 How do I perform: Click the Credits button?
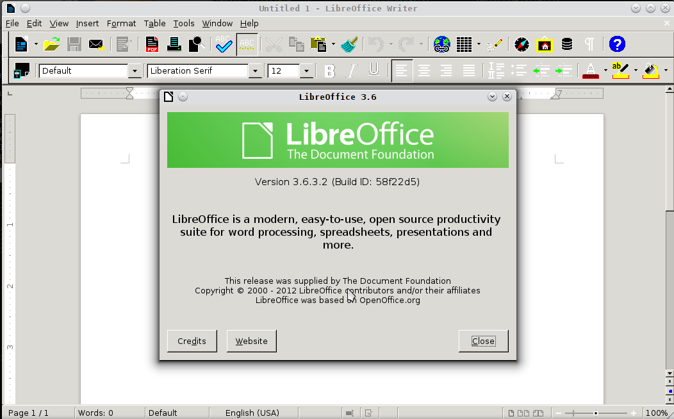[192, 341]
